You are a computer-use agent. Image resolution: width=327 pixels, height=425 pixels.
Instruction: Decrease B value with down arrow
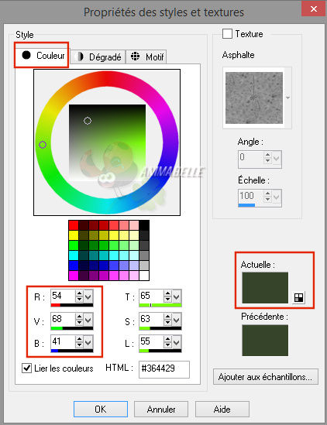tap(79, 345)
